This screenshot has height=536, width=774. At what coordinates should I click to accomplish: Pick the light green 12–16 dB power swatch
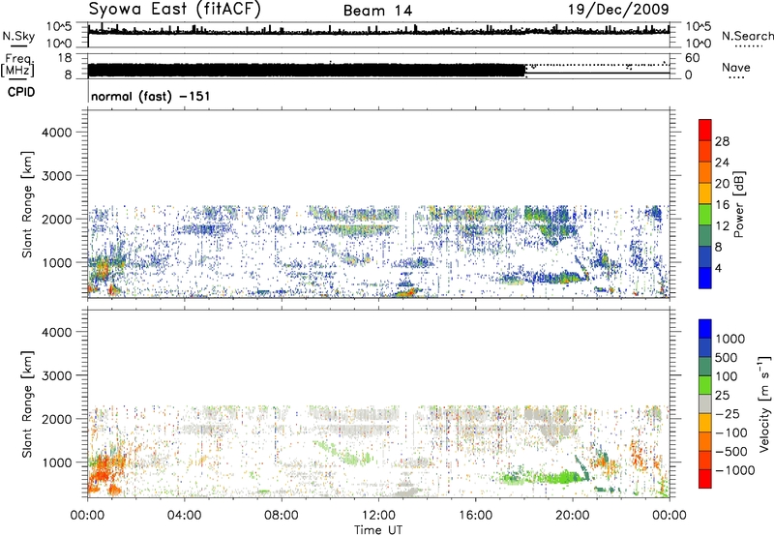(x=705, y=214)
